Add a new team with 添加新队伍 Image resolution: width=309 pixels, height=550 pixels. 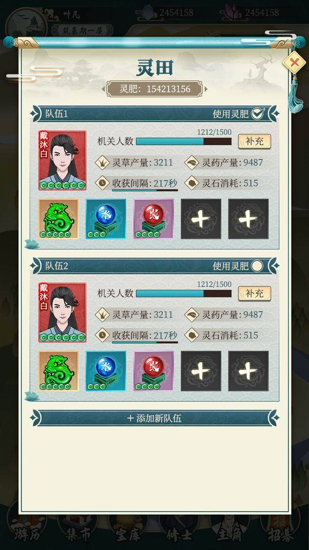(155, 418)
